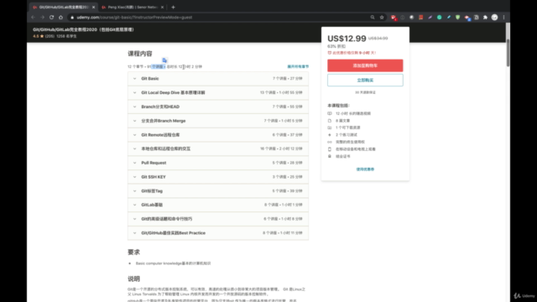Expand the Branch分支和HEAD section

coord(218,107)
